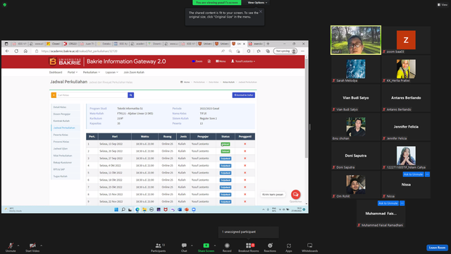Viewport: 451px width, 254px height.
Task: Click the browser back arrow
Action: pos(7,51)
